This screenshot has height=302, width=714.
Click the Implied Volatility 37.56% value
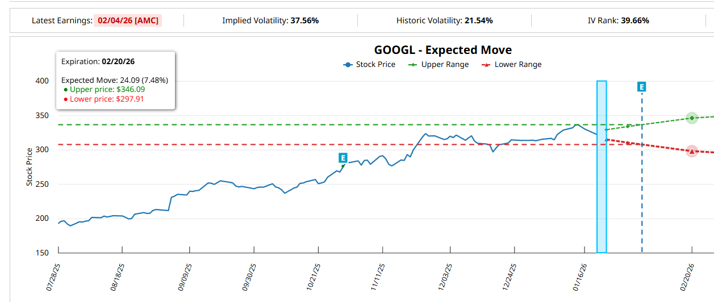(x=304, y=20)
